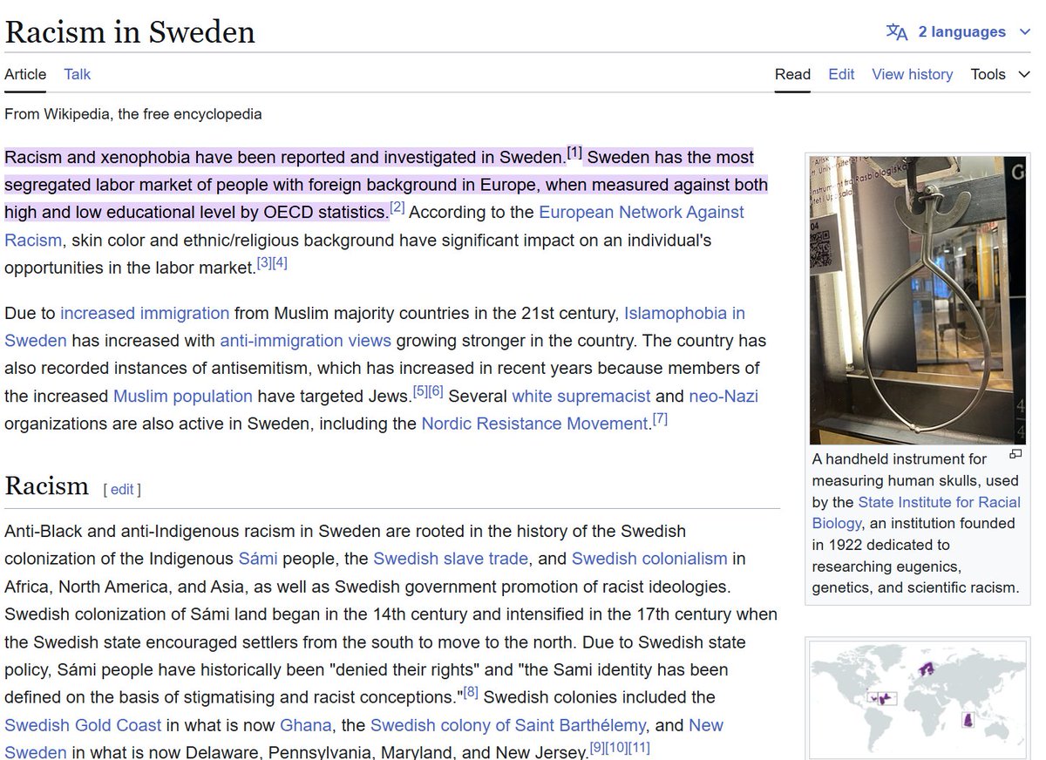Follow the Ghana link
This screenshot has width=1046, height=760.
click(306, 726)
